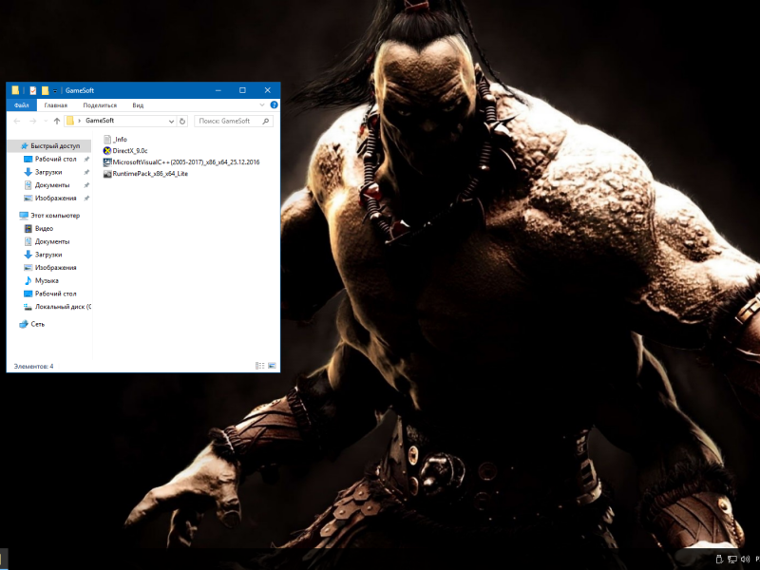Click the Properties icon in the title bar
This screenshot has width=760, height=570.
[x=33, y=90]
